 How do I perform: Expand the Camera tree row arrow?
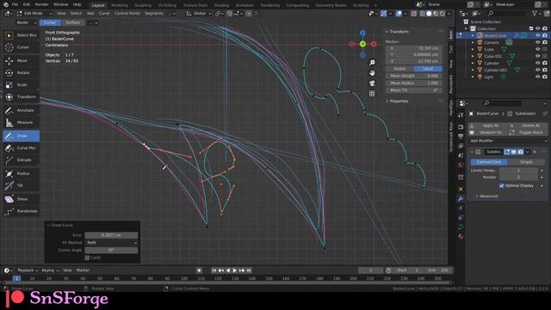473,42
